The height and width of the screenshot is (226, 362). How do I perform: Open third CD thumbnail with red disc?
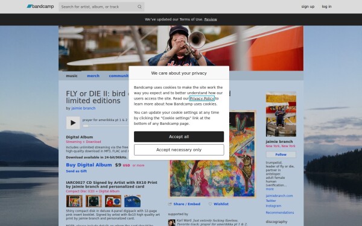click(113, 201)
